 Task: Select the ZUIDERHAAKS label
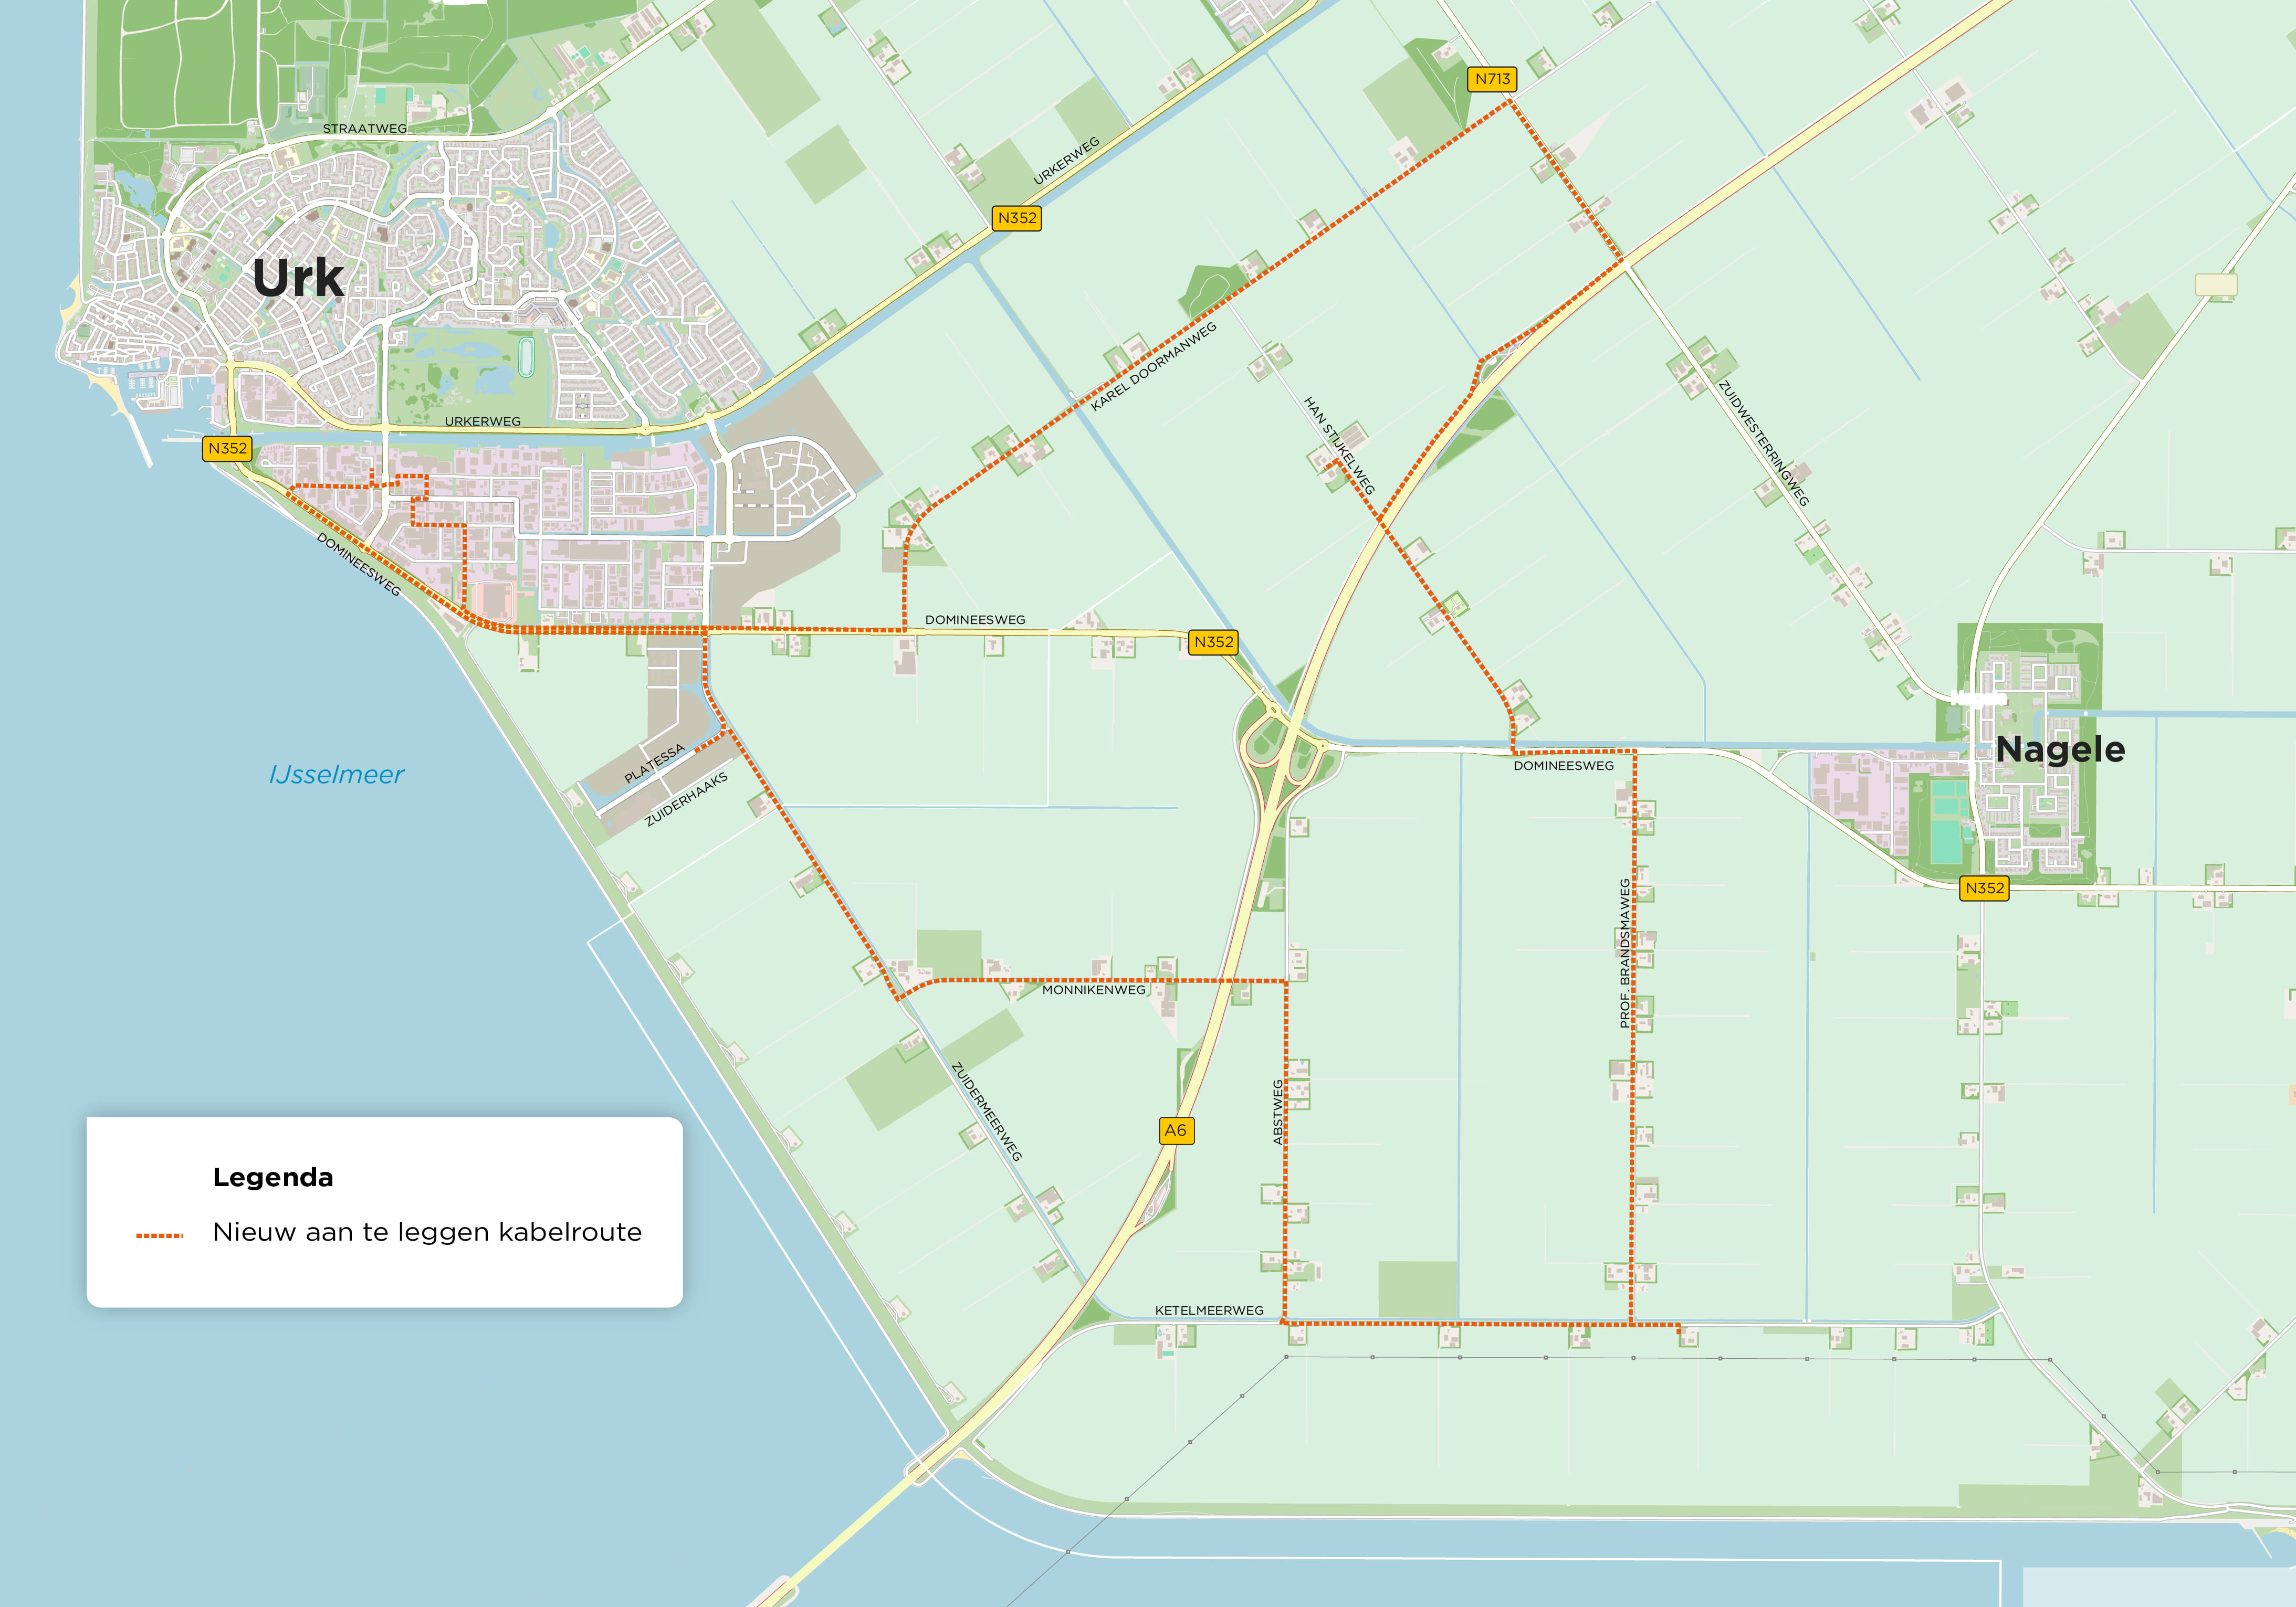coord(686,799)
